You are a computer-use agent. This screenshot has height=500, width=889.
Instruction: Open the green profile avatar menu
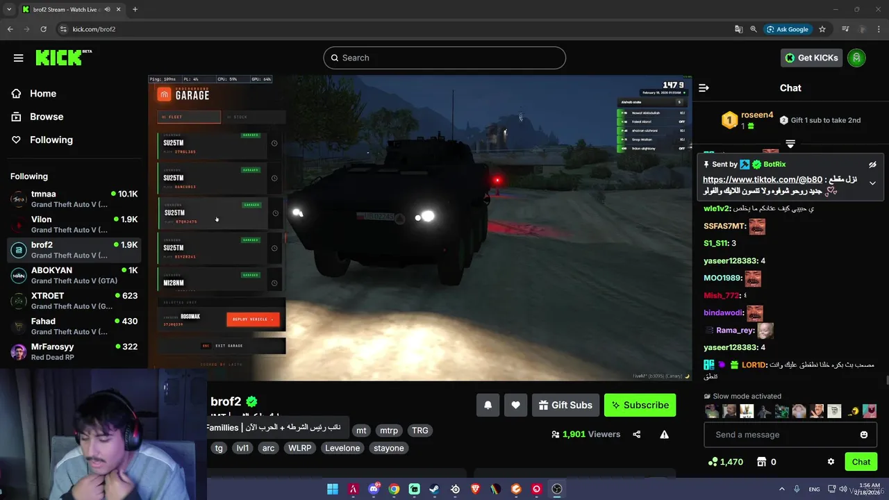pyautogui.click(x=857, y=58)
